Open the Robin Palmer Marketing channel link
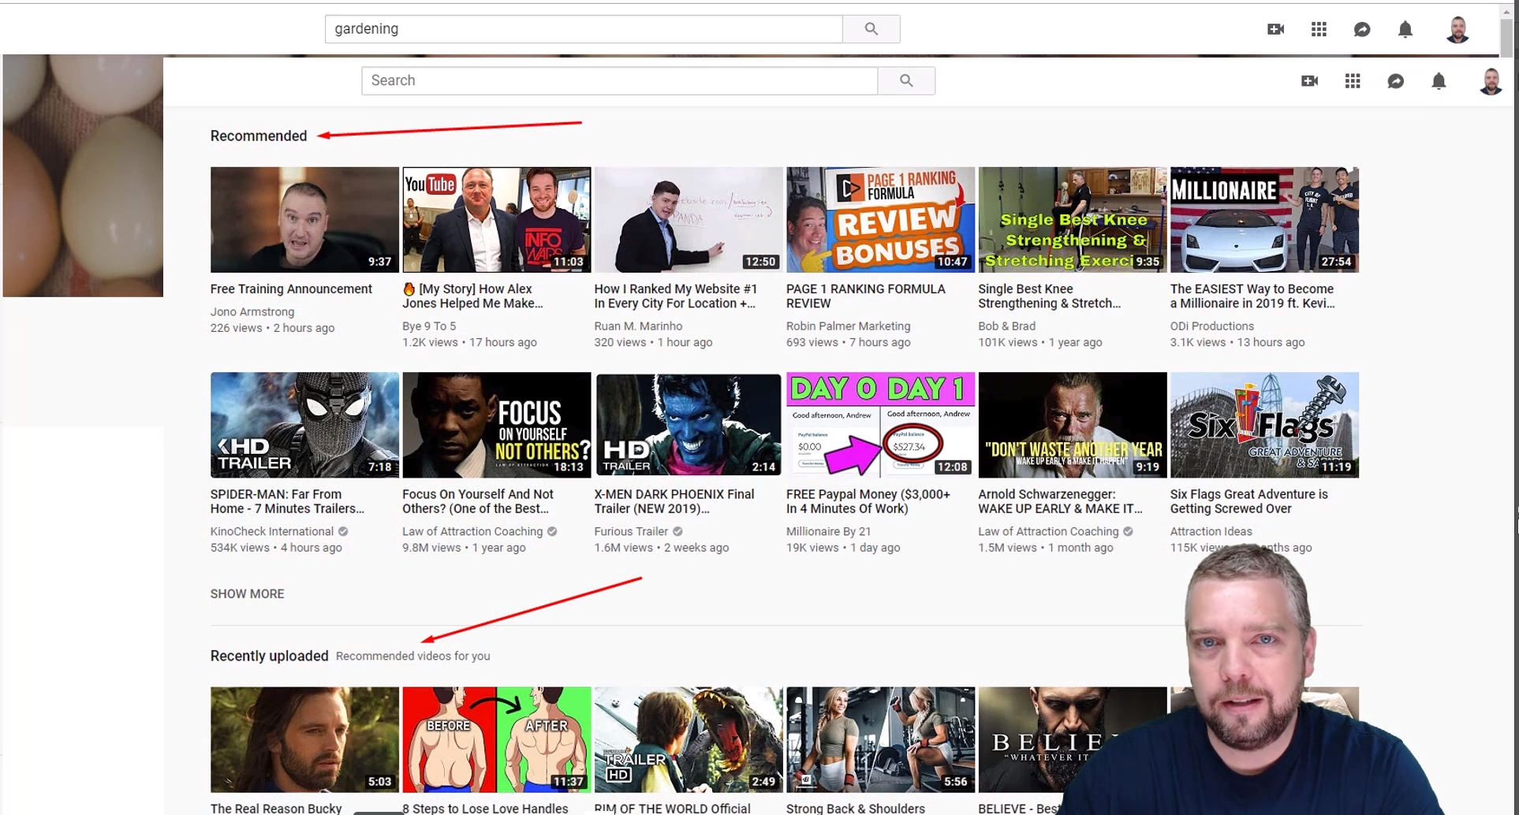The image size is (1519, 815). pyautogui.click(x=848, y=326)
